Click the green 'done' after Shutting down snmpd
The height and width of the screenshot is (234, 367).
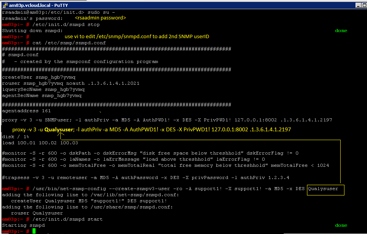(341, 31)
